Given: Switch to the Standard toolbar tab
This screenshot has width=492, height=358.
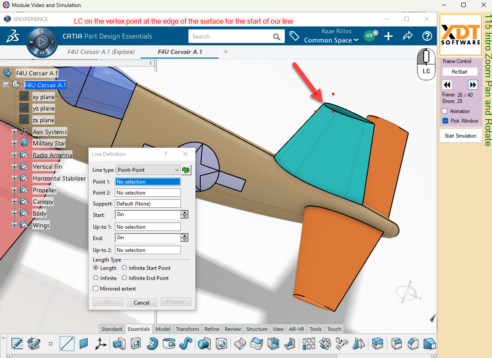Looking at the screenshot, I should pyautogui.click(x=112, y=329).
